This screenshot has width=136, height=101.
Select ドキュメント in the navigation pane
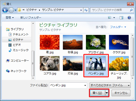(21, 34)
